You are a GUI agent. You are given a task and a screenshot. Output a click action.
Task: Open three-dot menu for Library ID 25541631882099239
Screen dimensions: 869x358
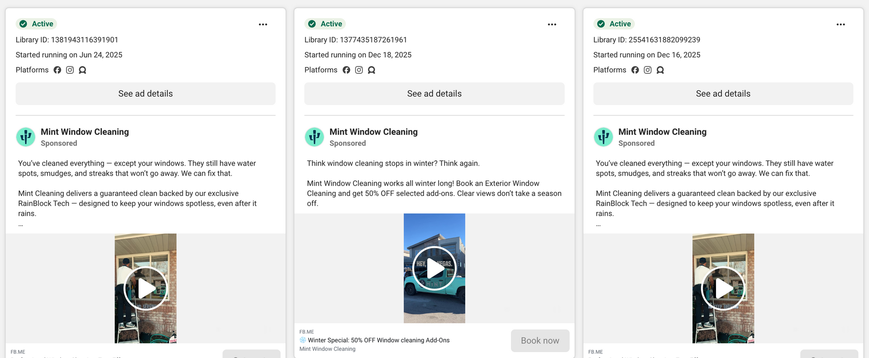tap(840, 24)
